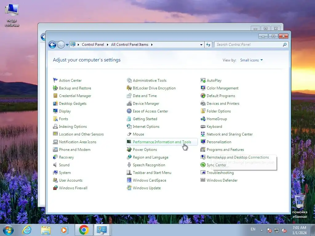Open the Ease of Access Center icon
This screenshot has height=236, width=315.
click(129, 111)
